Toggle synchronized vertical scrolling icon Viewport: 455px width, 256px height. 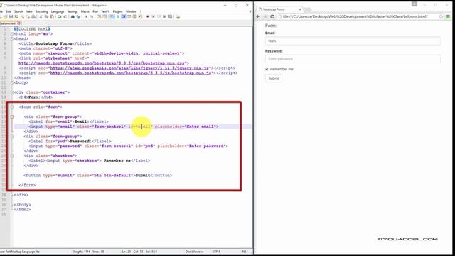pyautogui.click(x=99, y=17)
